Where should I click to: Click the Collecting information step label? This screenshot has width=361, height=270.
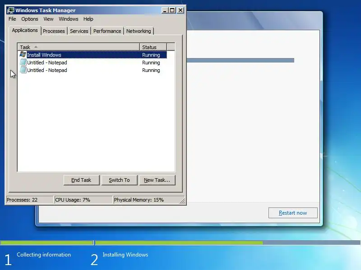(x=44, y=255)
